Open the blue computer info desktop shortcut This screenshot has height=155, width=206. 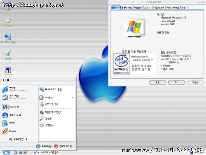8,70
